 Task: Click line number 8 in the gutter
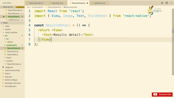tap(29, 44)
